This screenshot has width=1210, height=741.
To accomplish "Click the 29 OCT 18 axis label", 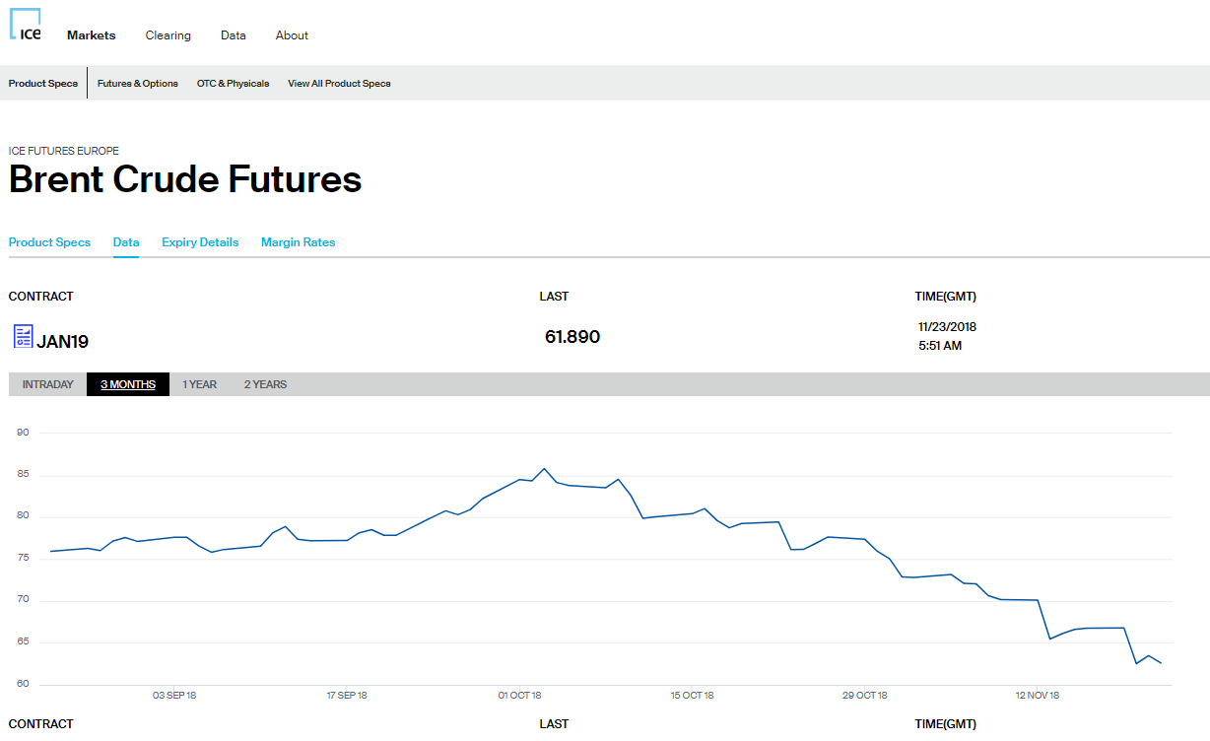I will (865, 696).
